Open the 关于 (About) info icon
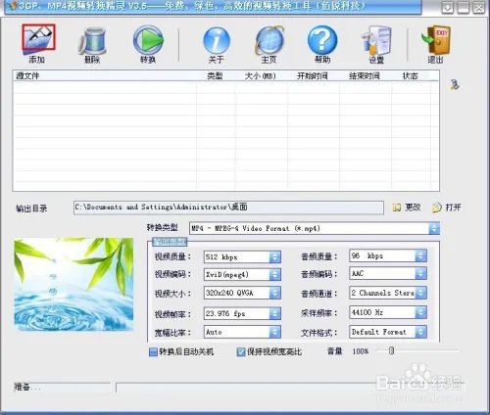Screen dimensions: 490x415 pyautogui.click(x=217, y=41)
